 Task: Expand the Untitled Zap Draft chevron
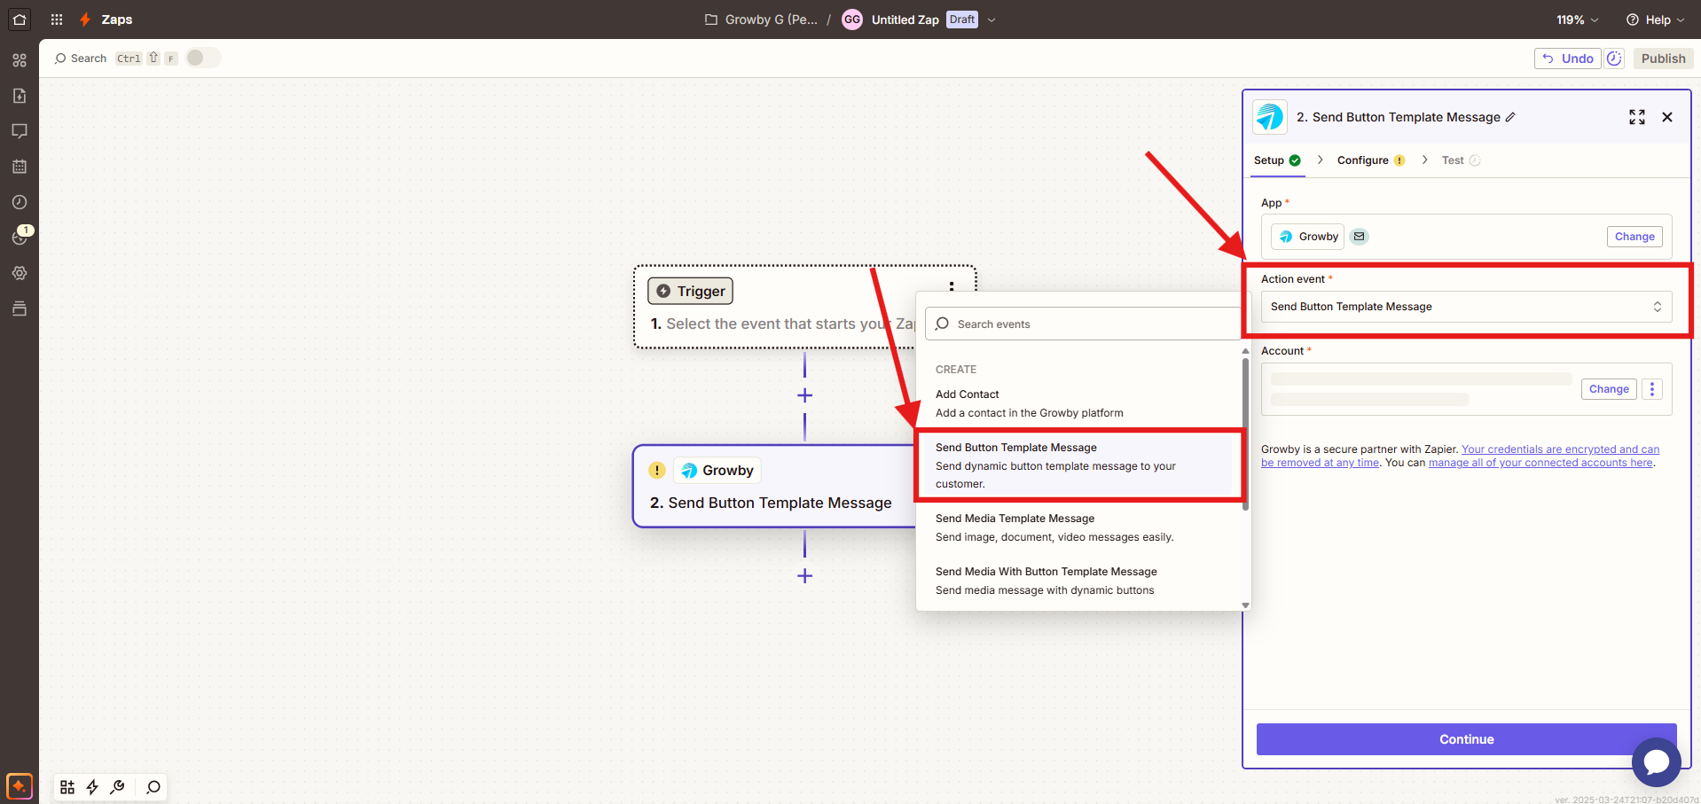pyautogui.click(x=992, y=20)
